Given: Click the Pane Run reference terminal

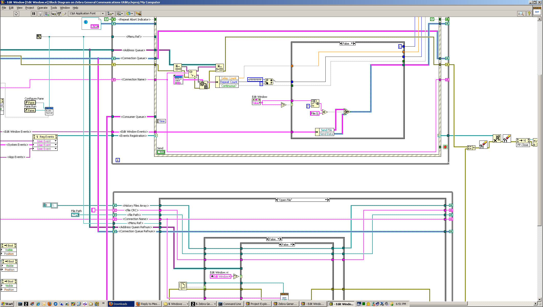Looking at the screenshot, I should click(x=30, y=110).
